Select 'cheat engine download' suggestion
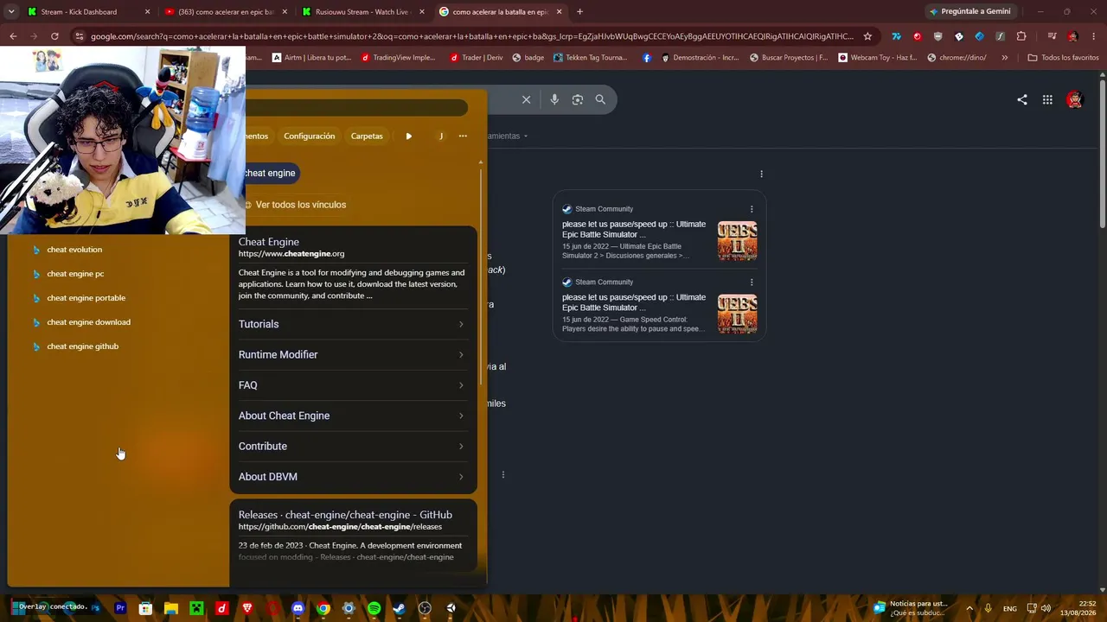Image resolution: width=1107 pixels, height=622 pixels. 88,322
